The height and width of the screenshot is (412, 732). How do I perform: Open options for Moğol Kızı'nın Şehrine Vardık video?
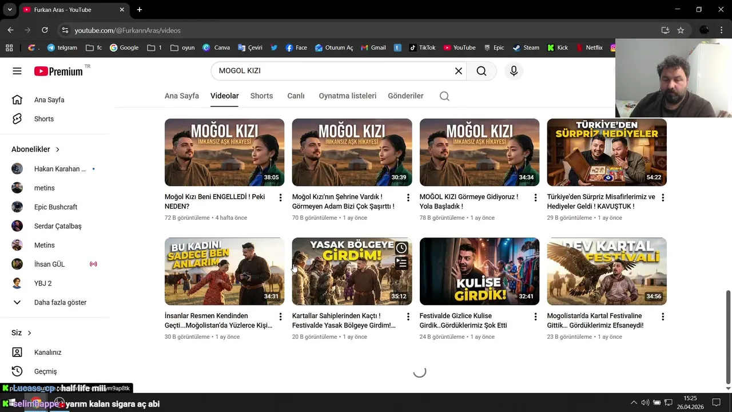pos(408,197)
